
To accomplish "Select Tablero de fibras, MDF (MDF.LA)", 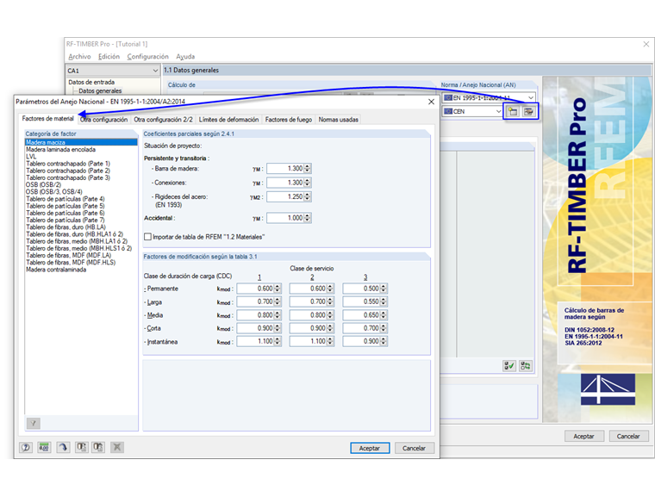I will tap(81, 255).
